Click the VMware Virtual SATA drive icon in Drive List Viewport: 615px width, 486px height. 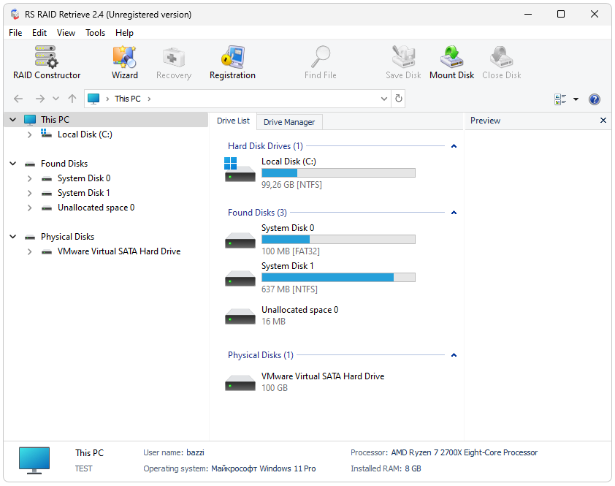coord(240,383)
